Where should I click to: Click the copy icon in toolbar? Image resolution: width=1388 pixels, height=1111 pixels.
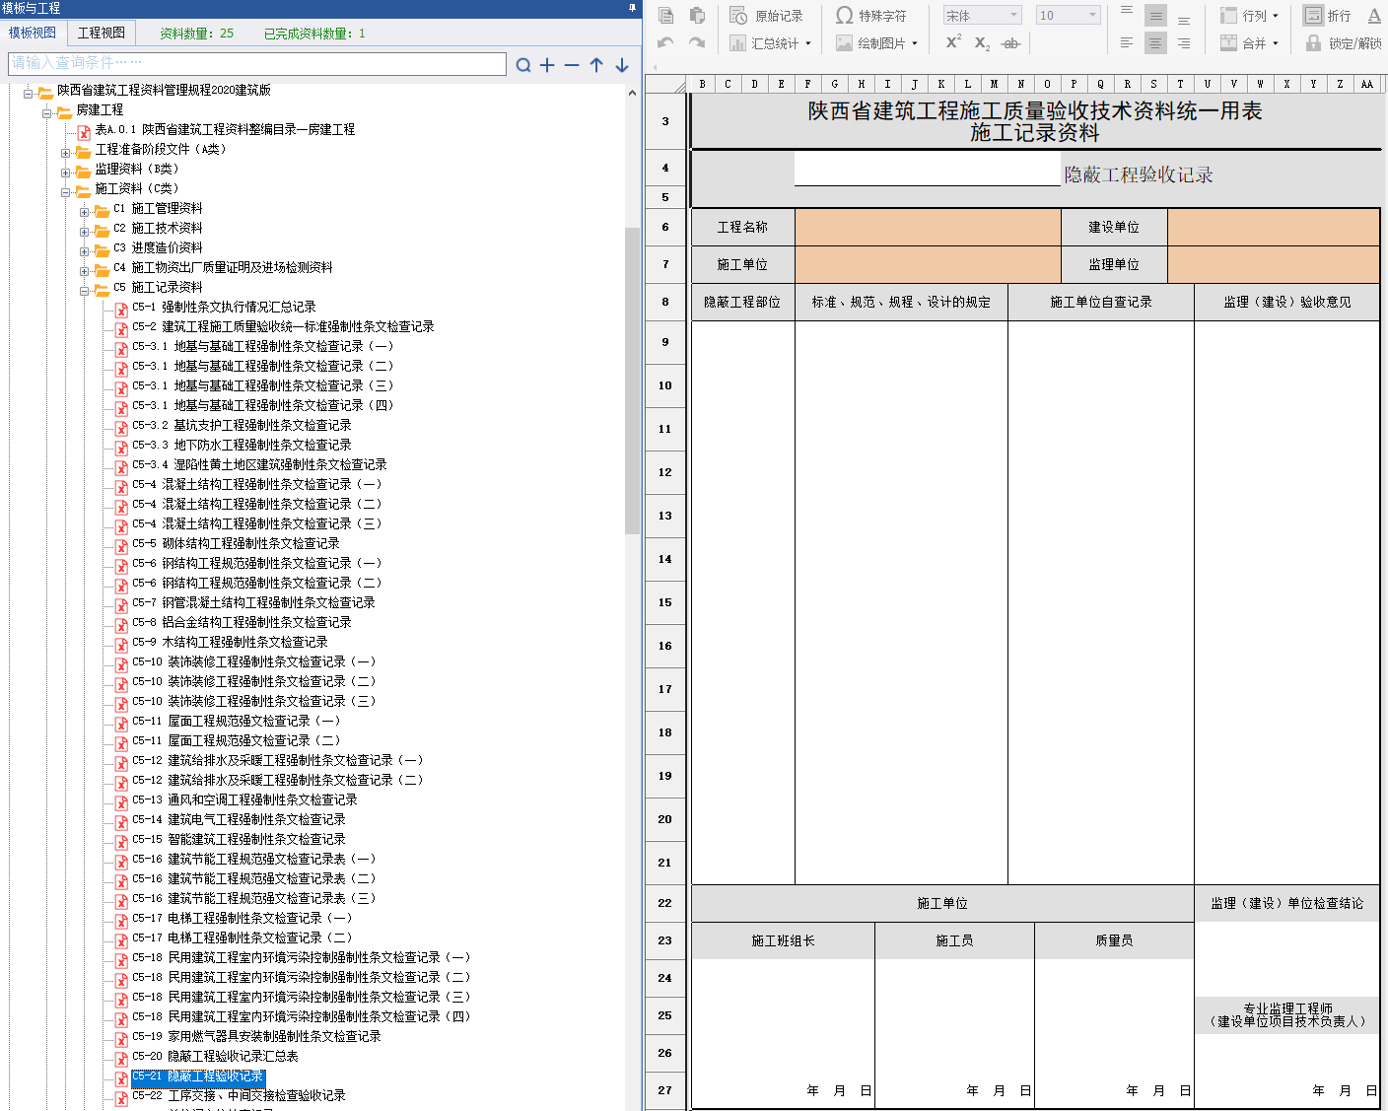point(666,15)
